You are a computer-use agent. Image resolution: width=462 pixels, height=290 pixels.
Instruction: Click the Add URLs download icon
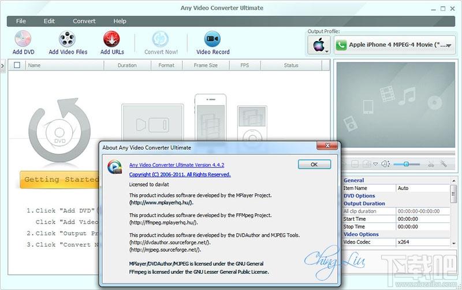[111, 39]
